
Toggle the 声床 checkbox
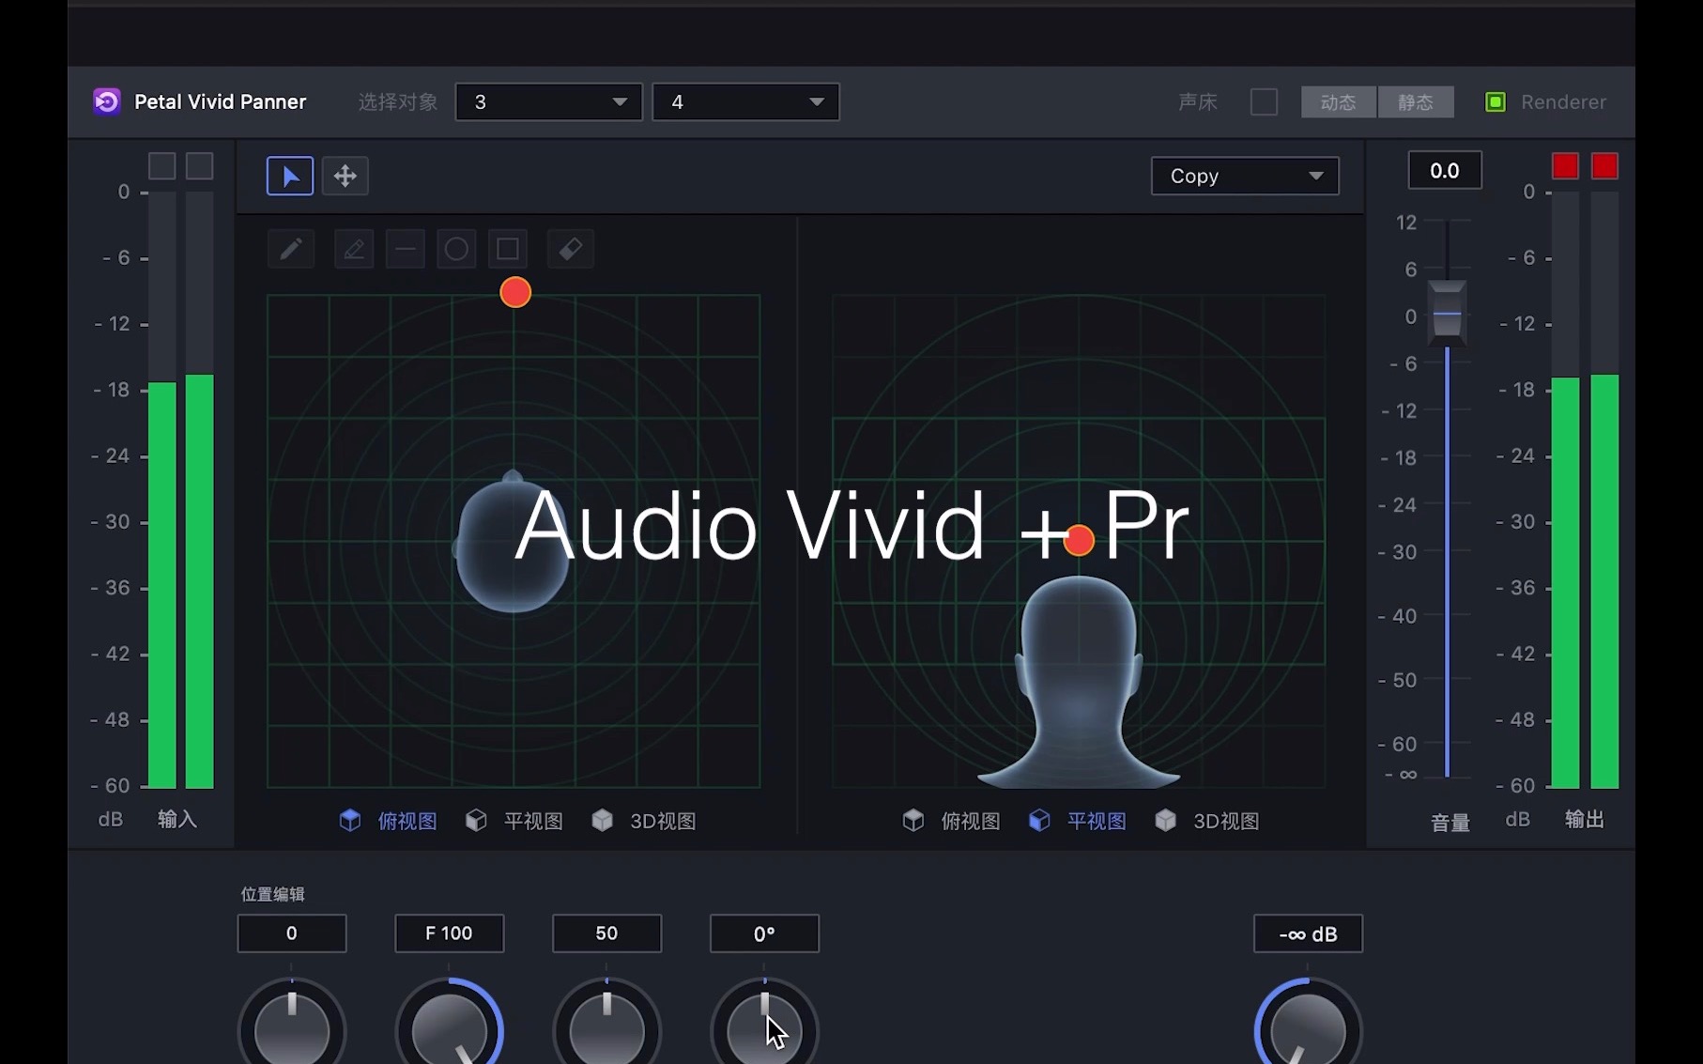point(1264,101)
